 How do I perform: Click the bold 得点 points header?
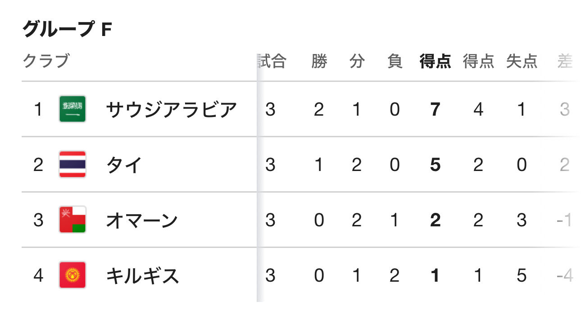[x=435, y=61]
